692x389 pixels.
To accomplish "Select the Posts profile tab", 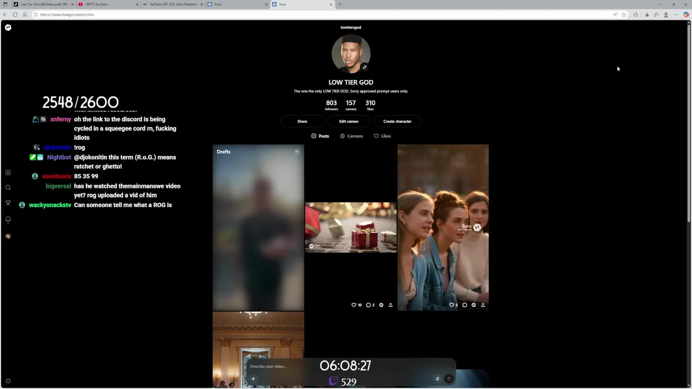I will click(x=320, y=136).
